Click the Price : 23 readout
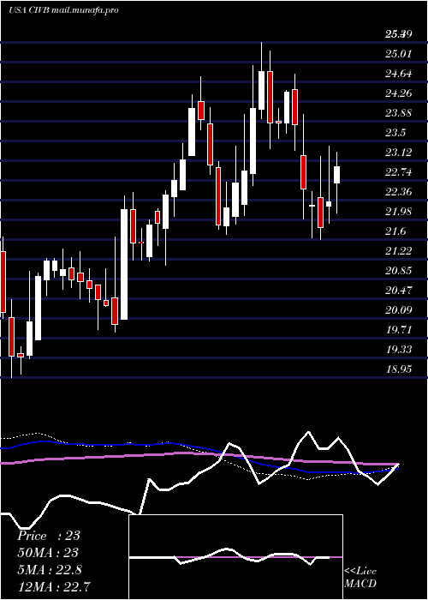The width and height of the screenshot is (428, 600). coord(49,536)
